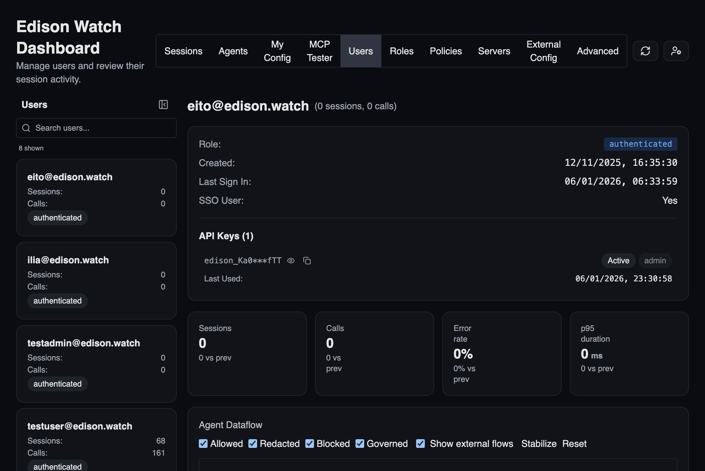705x471 pixels.
Task: Click the Stabilize control in Agent Dataflow
Action: [539, 444]
